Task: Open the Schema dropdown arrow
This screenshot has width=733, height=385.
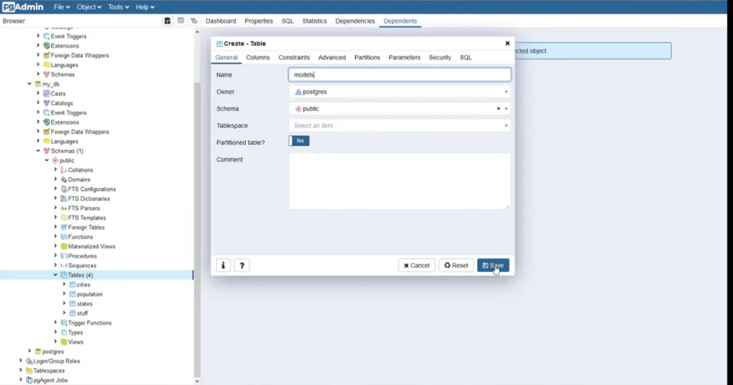Action: 506,108
